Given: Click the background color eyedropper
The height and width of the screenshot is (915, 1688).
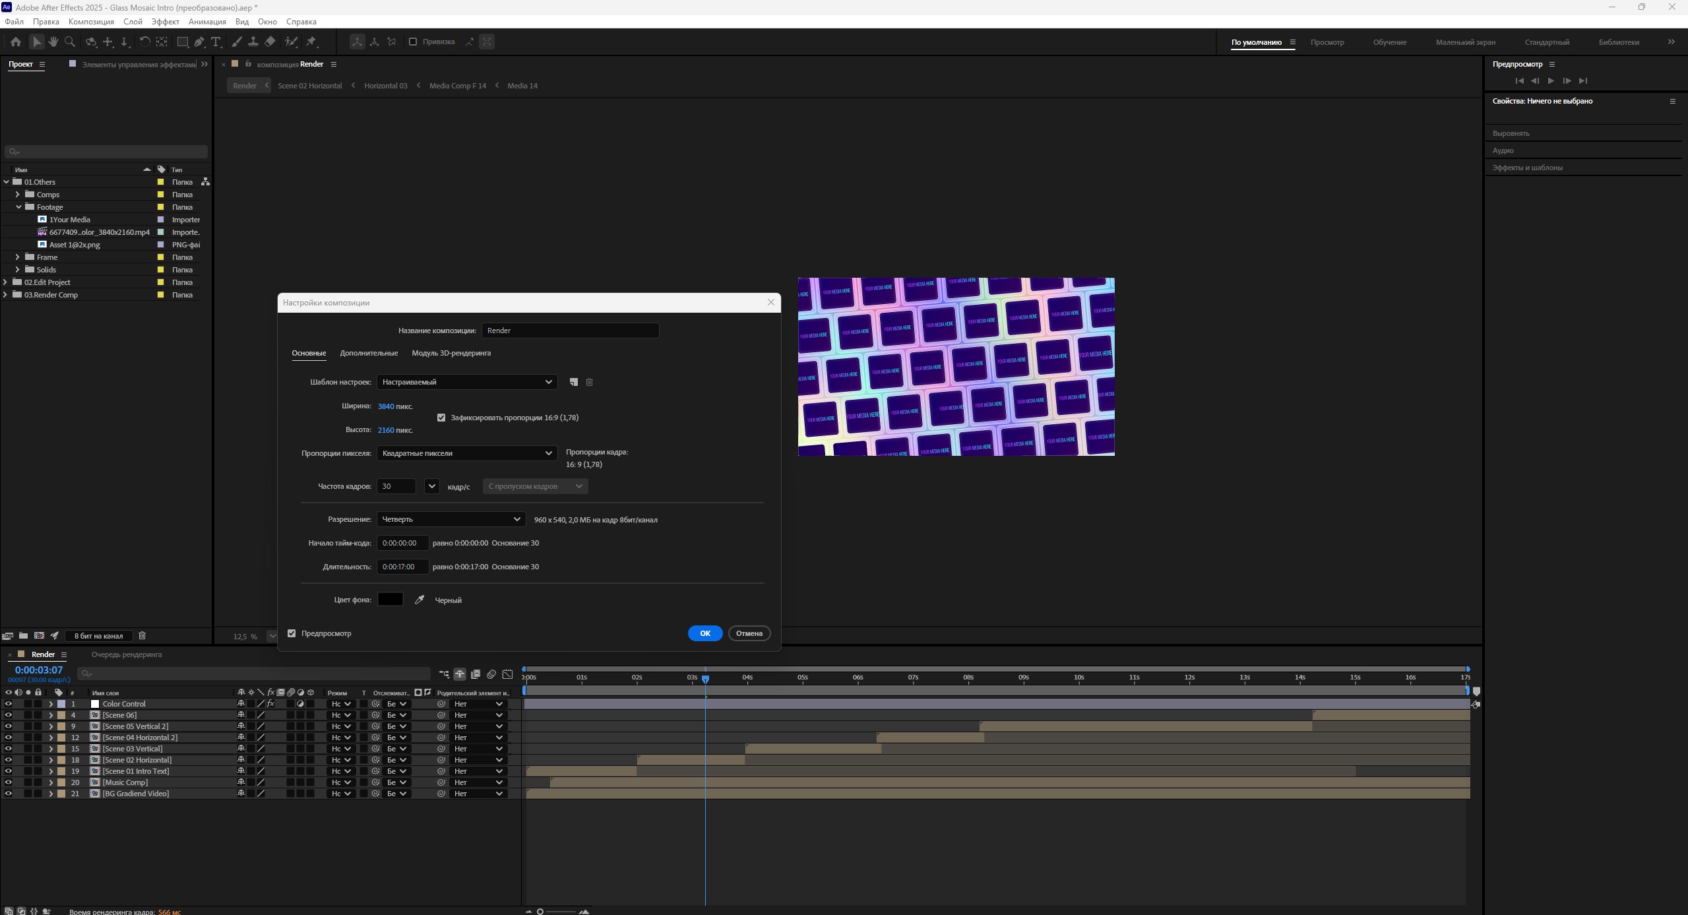Looking at the screenshot, I should pos(419,600).
